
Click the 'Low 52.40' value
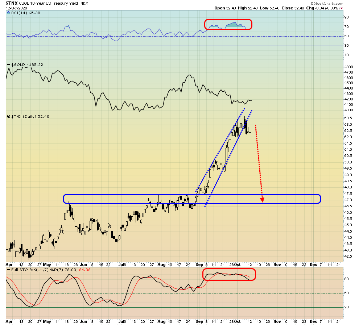click(269, 8)
